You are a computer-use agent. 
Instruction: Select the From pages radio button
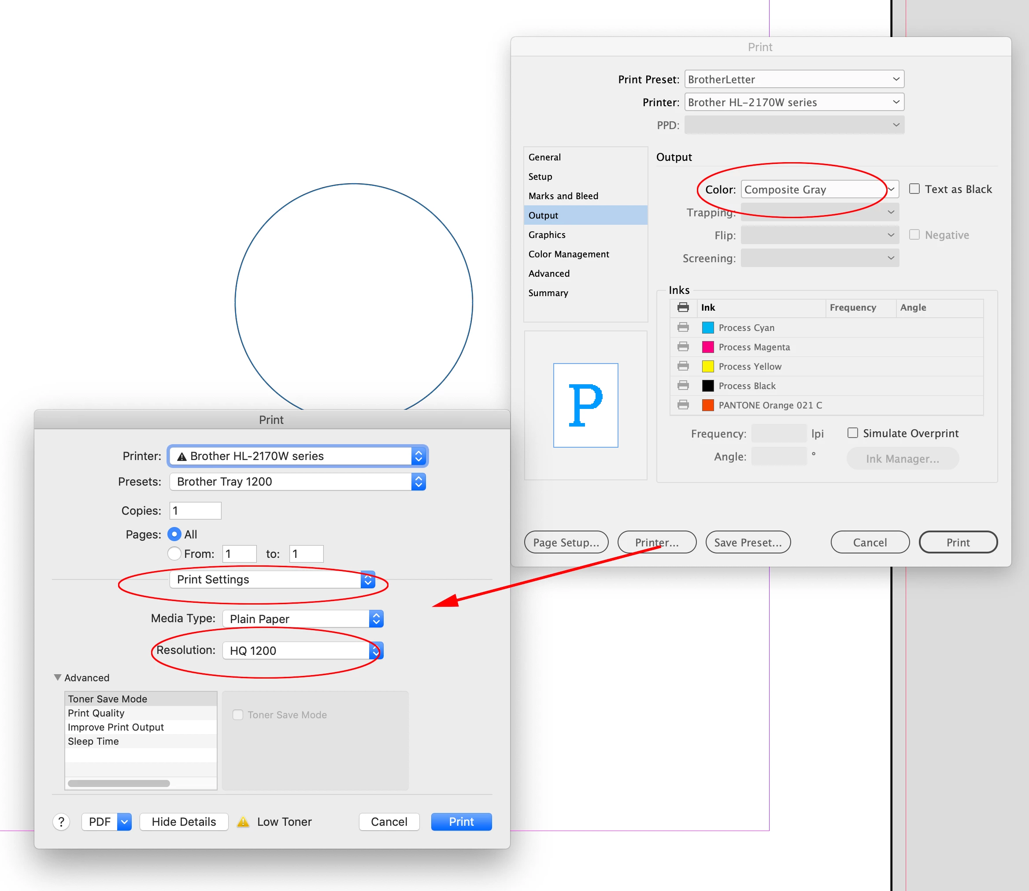(174, 553)
